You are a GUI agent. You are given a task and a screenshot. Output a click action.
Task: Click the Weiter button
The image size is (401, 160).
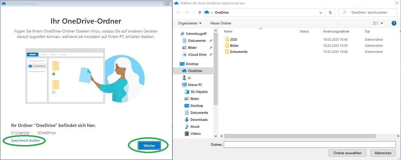[x=149, y=146]
